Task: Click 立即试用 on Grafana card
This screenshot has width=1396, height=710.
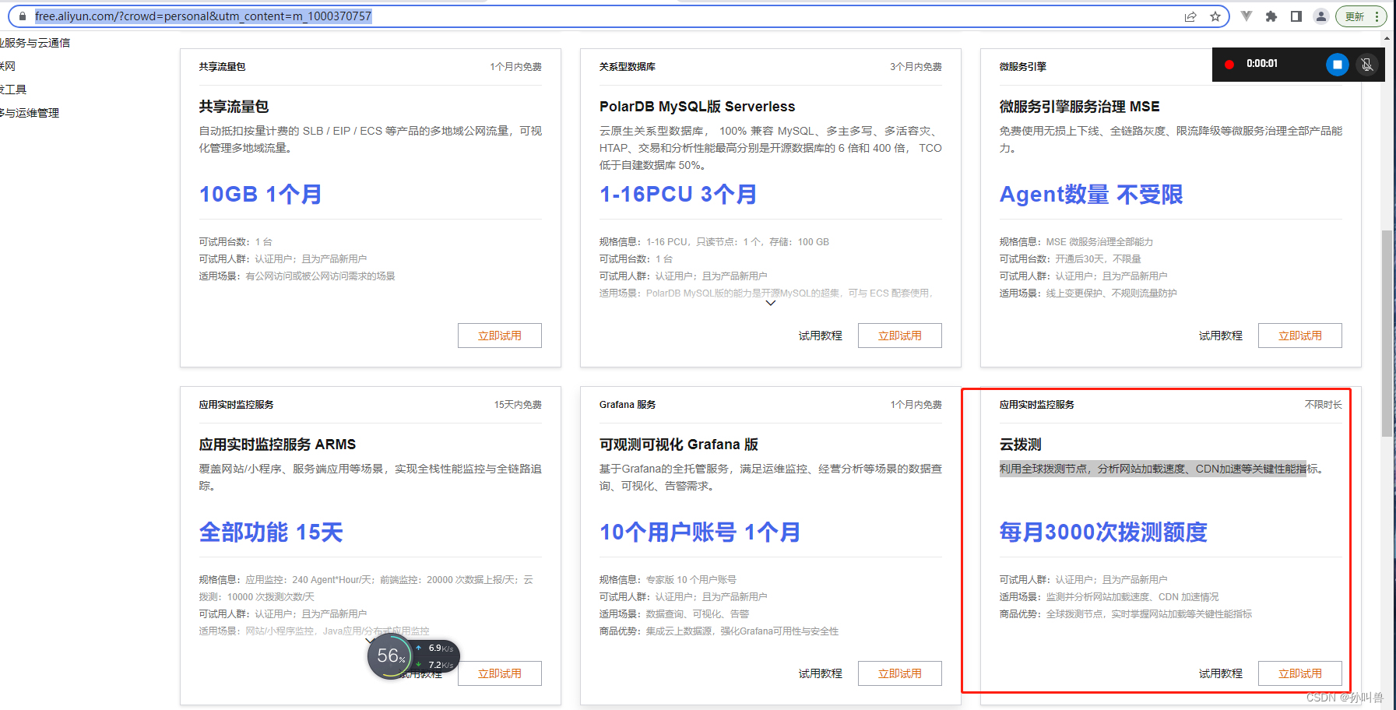Action: [900, 673]
